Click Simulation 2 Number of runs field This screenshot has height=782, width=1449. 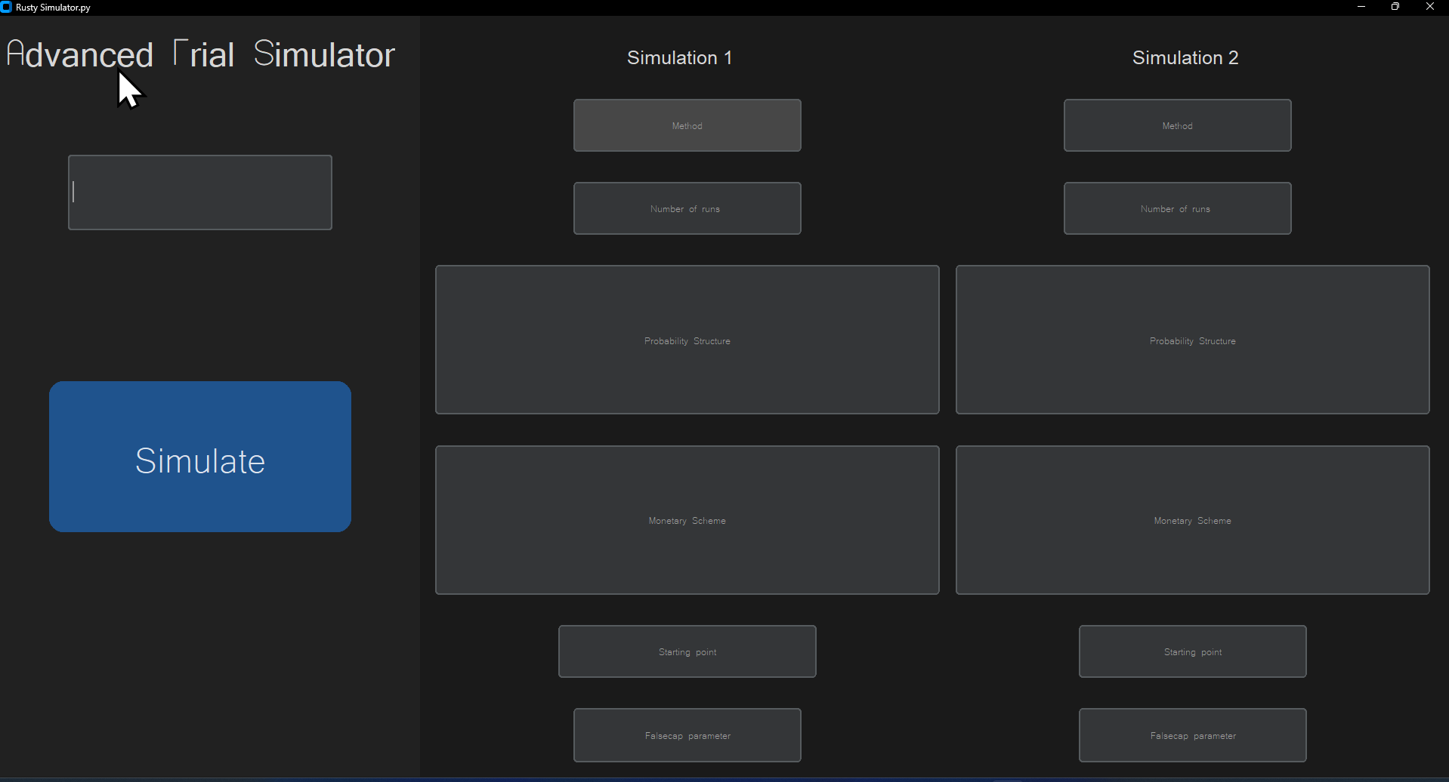[1177, 208]
